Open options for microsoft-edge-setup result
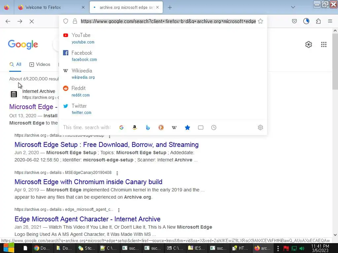The height and width of the screenshot is (253, 338). coord(110,136)
